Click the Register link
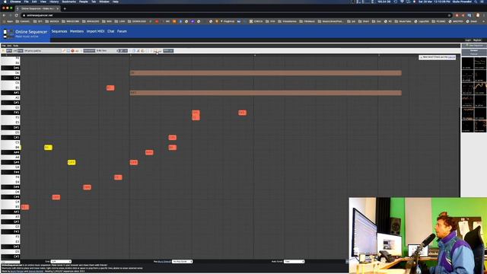Image resolution: width=487 pixels, height=274 pixels. pyautogui.click(x=477, y=40)
